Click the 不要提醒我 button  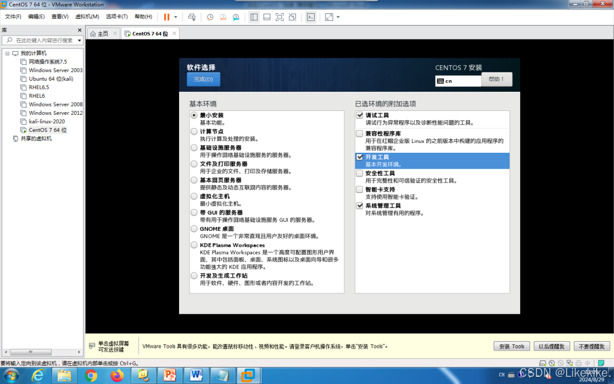(x=591, y=347)
